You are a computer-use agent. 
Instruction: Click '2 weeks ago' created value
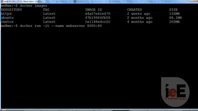pos(139,14)
